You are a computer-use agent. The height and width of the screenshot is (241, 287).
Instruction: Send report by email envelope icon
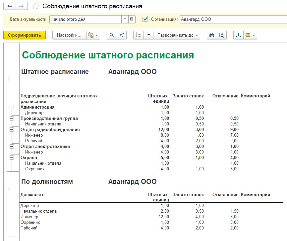pos(248,35)
